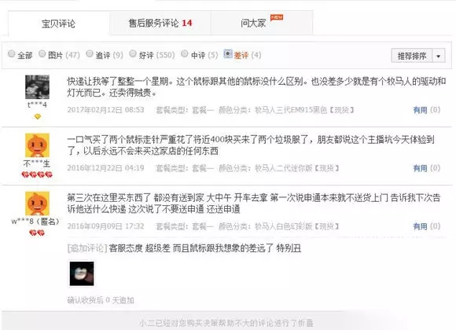Image resolution: width=456 pixels, height=330 pixels.
Task: Select the 全部 reviews radio button
Action: coord(11,53)
